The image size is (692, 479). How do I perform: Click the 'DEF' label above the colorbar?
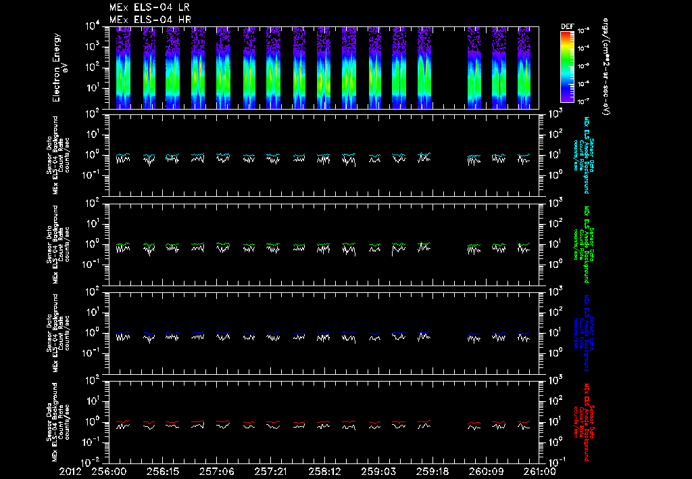click(567, 26)
